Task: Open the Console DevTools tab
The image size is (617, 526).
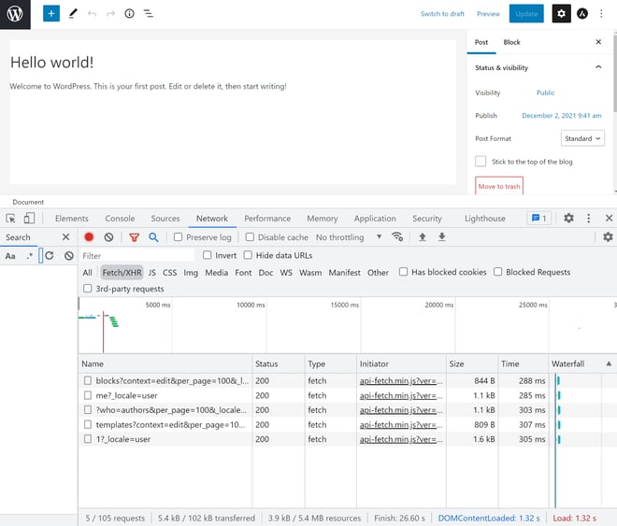Action: coord(120,219)
